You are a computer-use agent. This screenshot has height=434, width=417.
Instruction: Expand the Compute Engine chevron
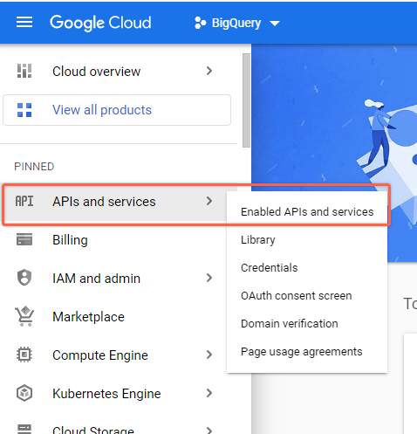(x=209, y=355)
